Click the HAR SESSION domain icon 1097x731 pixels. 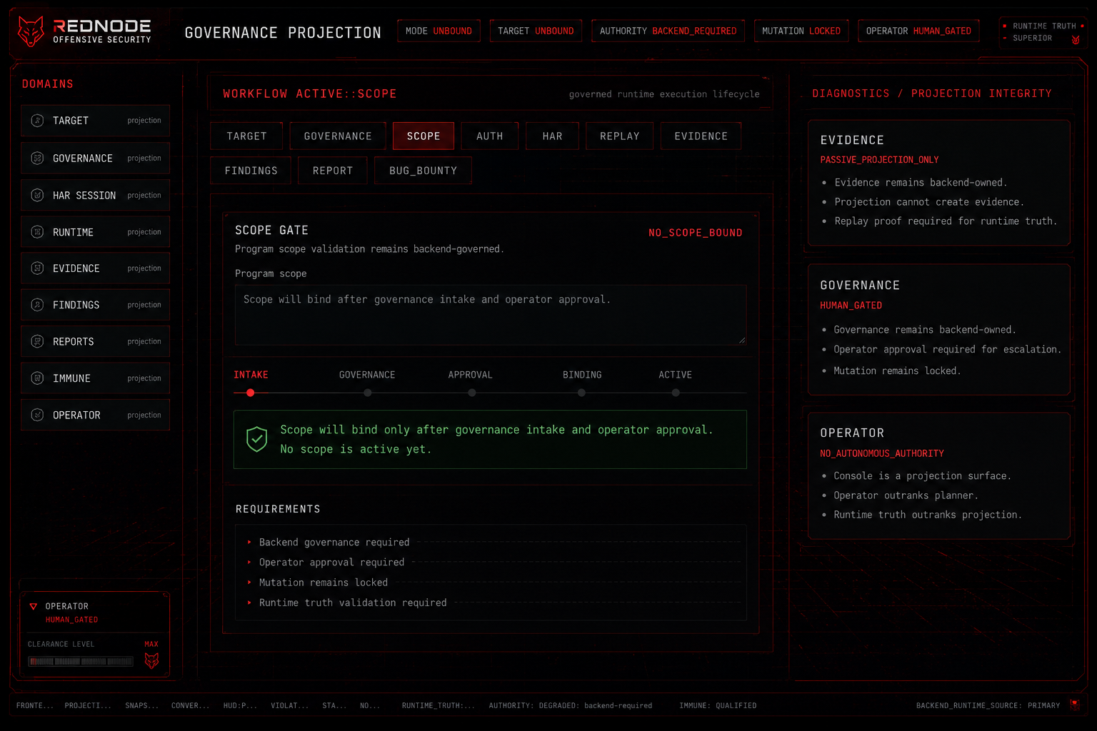click(x=37, y=195)
